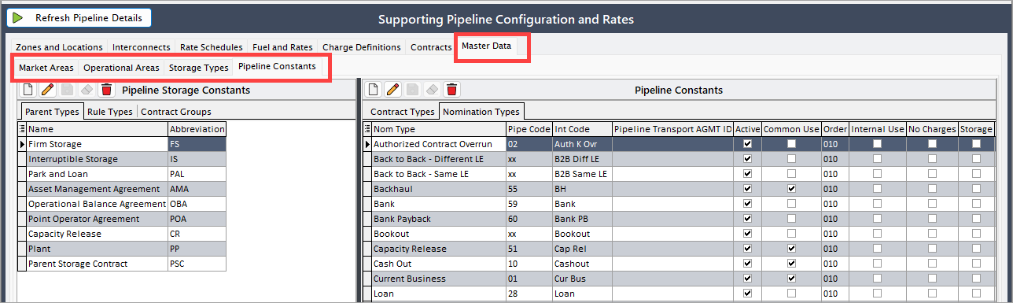Screen dimensions: 1013x303
Task: Open the Contract Groups tab
Action: tap(176, 112)
